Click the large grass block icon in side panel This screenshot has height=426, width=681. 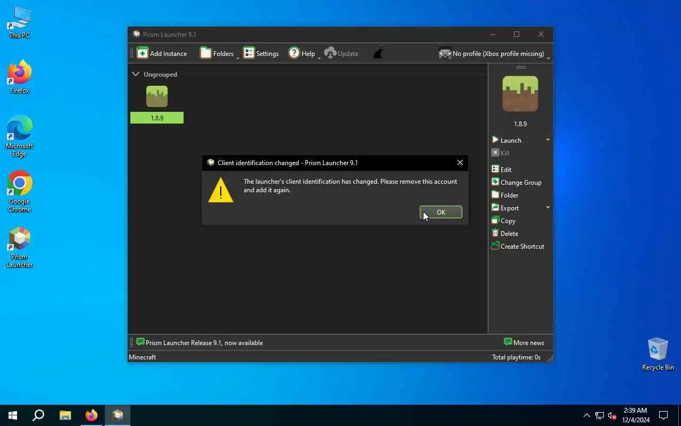pos(520,94)
